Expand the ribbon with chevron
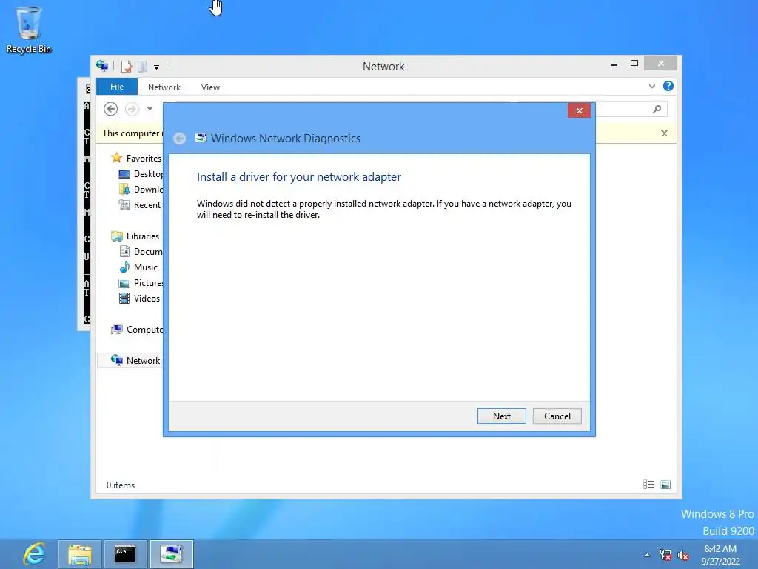 (x=651, y=86)
